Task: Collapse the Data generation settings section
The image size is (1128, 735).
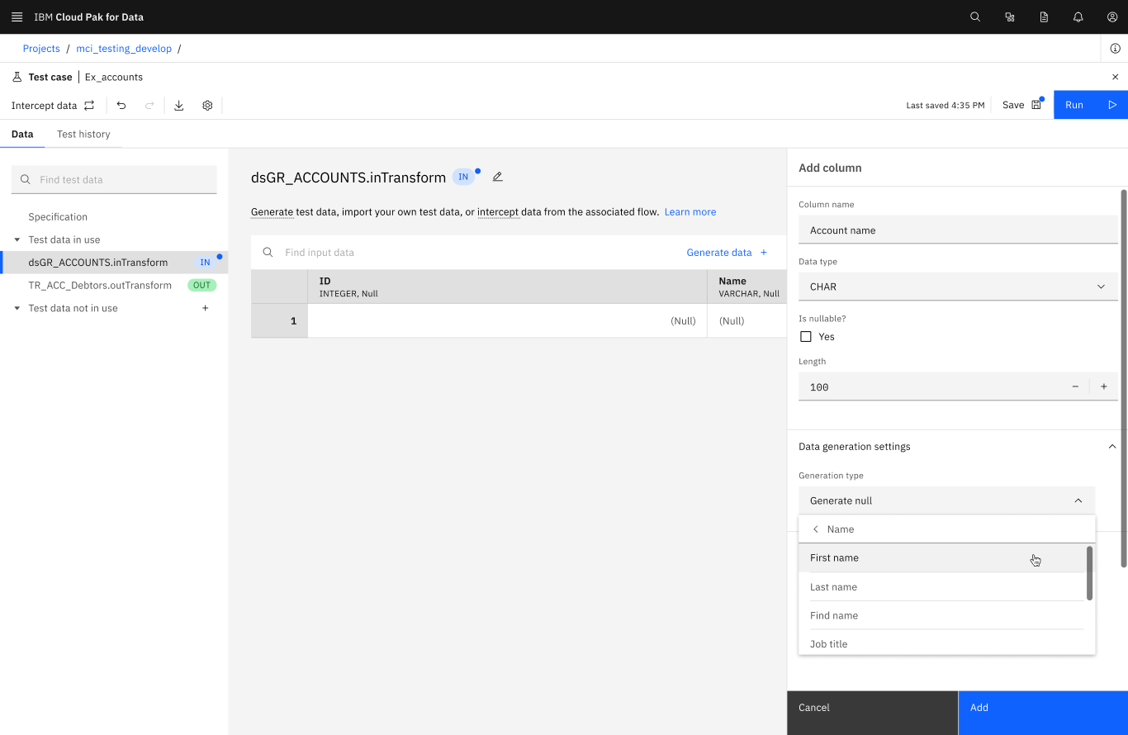Action: 1111,447
